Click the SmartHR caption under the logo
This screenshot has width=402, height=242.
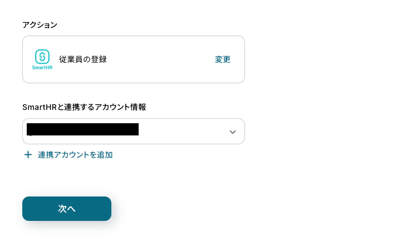tap(42, 68)
